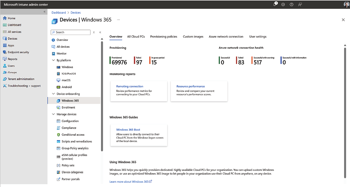
Task: Clear the device menu search
Action: (x=94, y=32)
